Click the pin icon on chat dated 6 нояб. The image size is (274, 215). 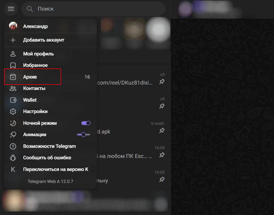162,131
